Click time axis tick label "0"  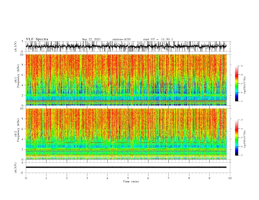(26, 178)
